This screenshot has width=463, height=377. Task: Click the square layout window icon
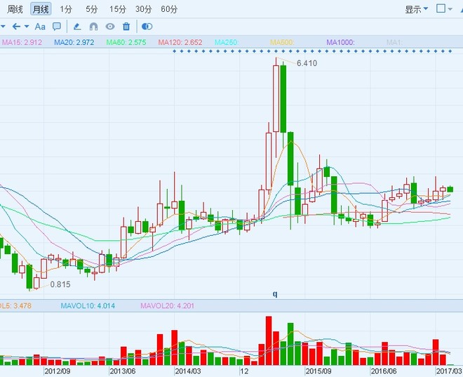(441, 8)
